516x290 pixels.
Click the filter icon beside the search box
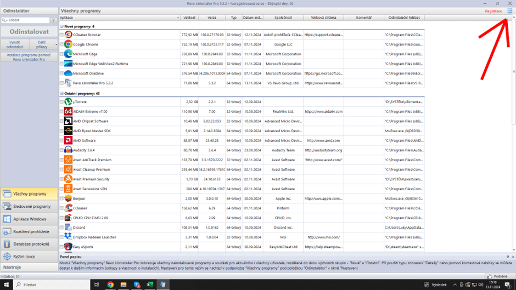point(54,20)
